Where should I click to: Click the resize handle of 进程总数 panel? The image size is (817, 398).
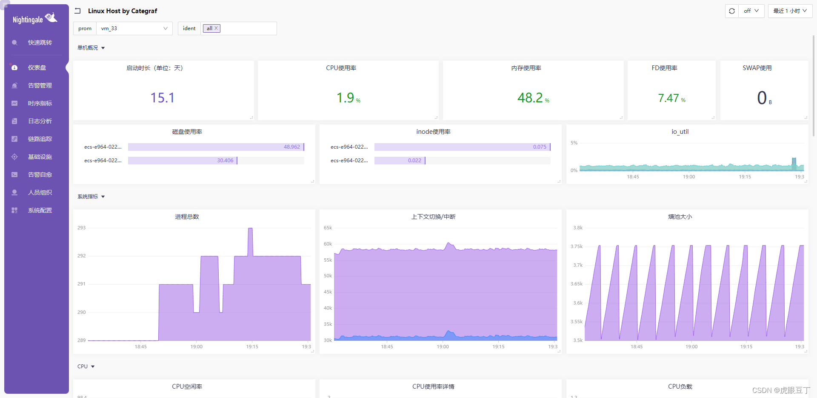(x=313, y=351)
